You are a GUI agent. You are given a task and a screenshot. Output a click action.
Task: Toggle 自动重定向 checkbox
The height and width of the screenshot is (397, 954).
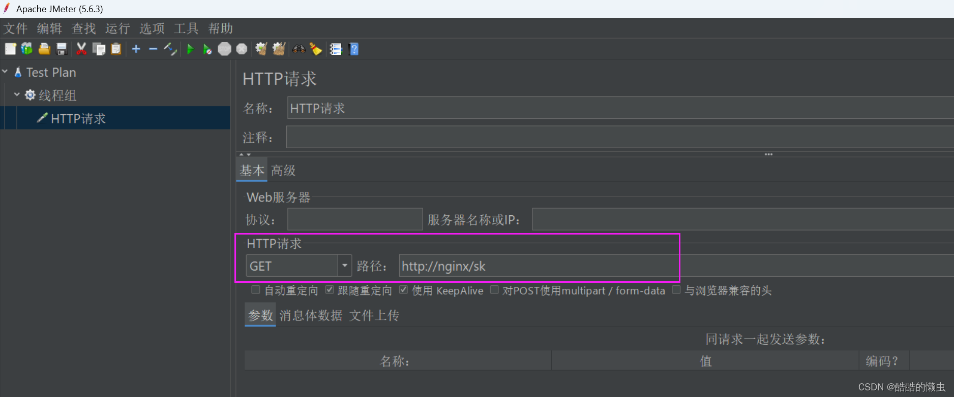click(x=256, y=290)
